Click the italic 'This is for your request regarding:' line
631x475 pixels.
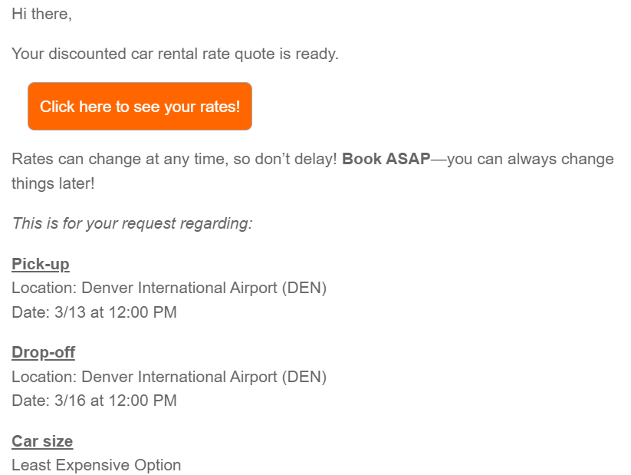[x=132, y=224]
